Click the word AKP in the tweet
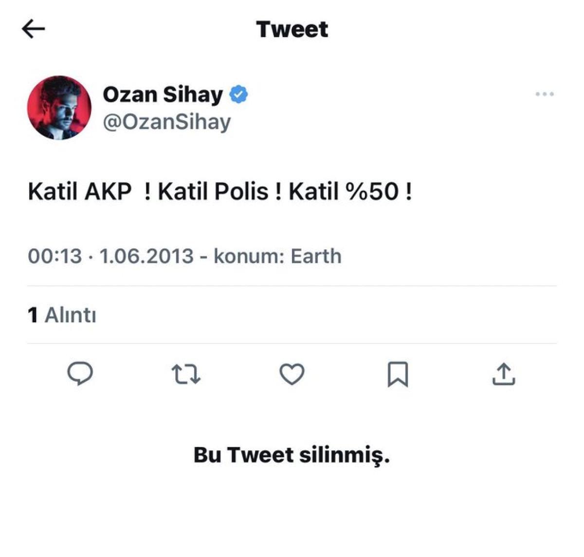The image size is (584, 557). 108,192
